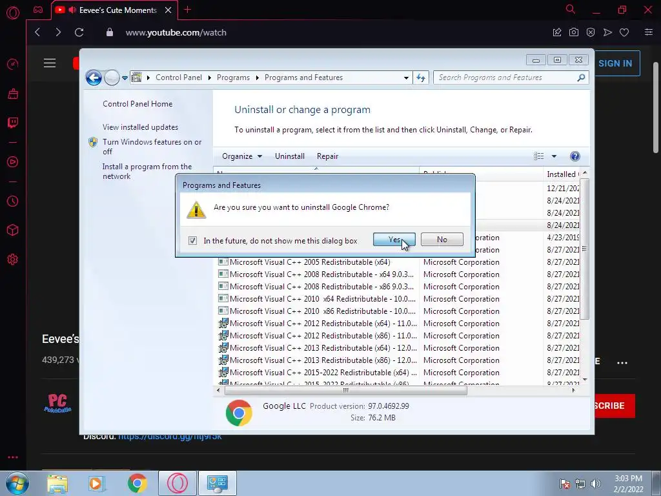
Task: Open a new tab with plus icon
Action: (188, 10)
